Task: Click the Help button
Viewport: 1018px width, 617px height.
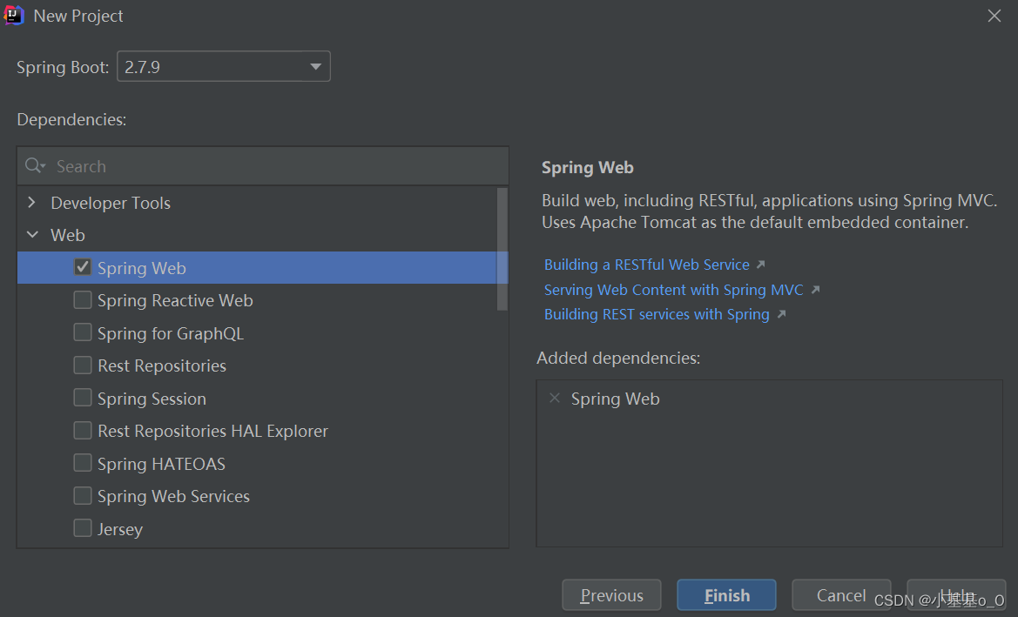Action: pyautogui.click(x=956, y=595)
